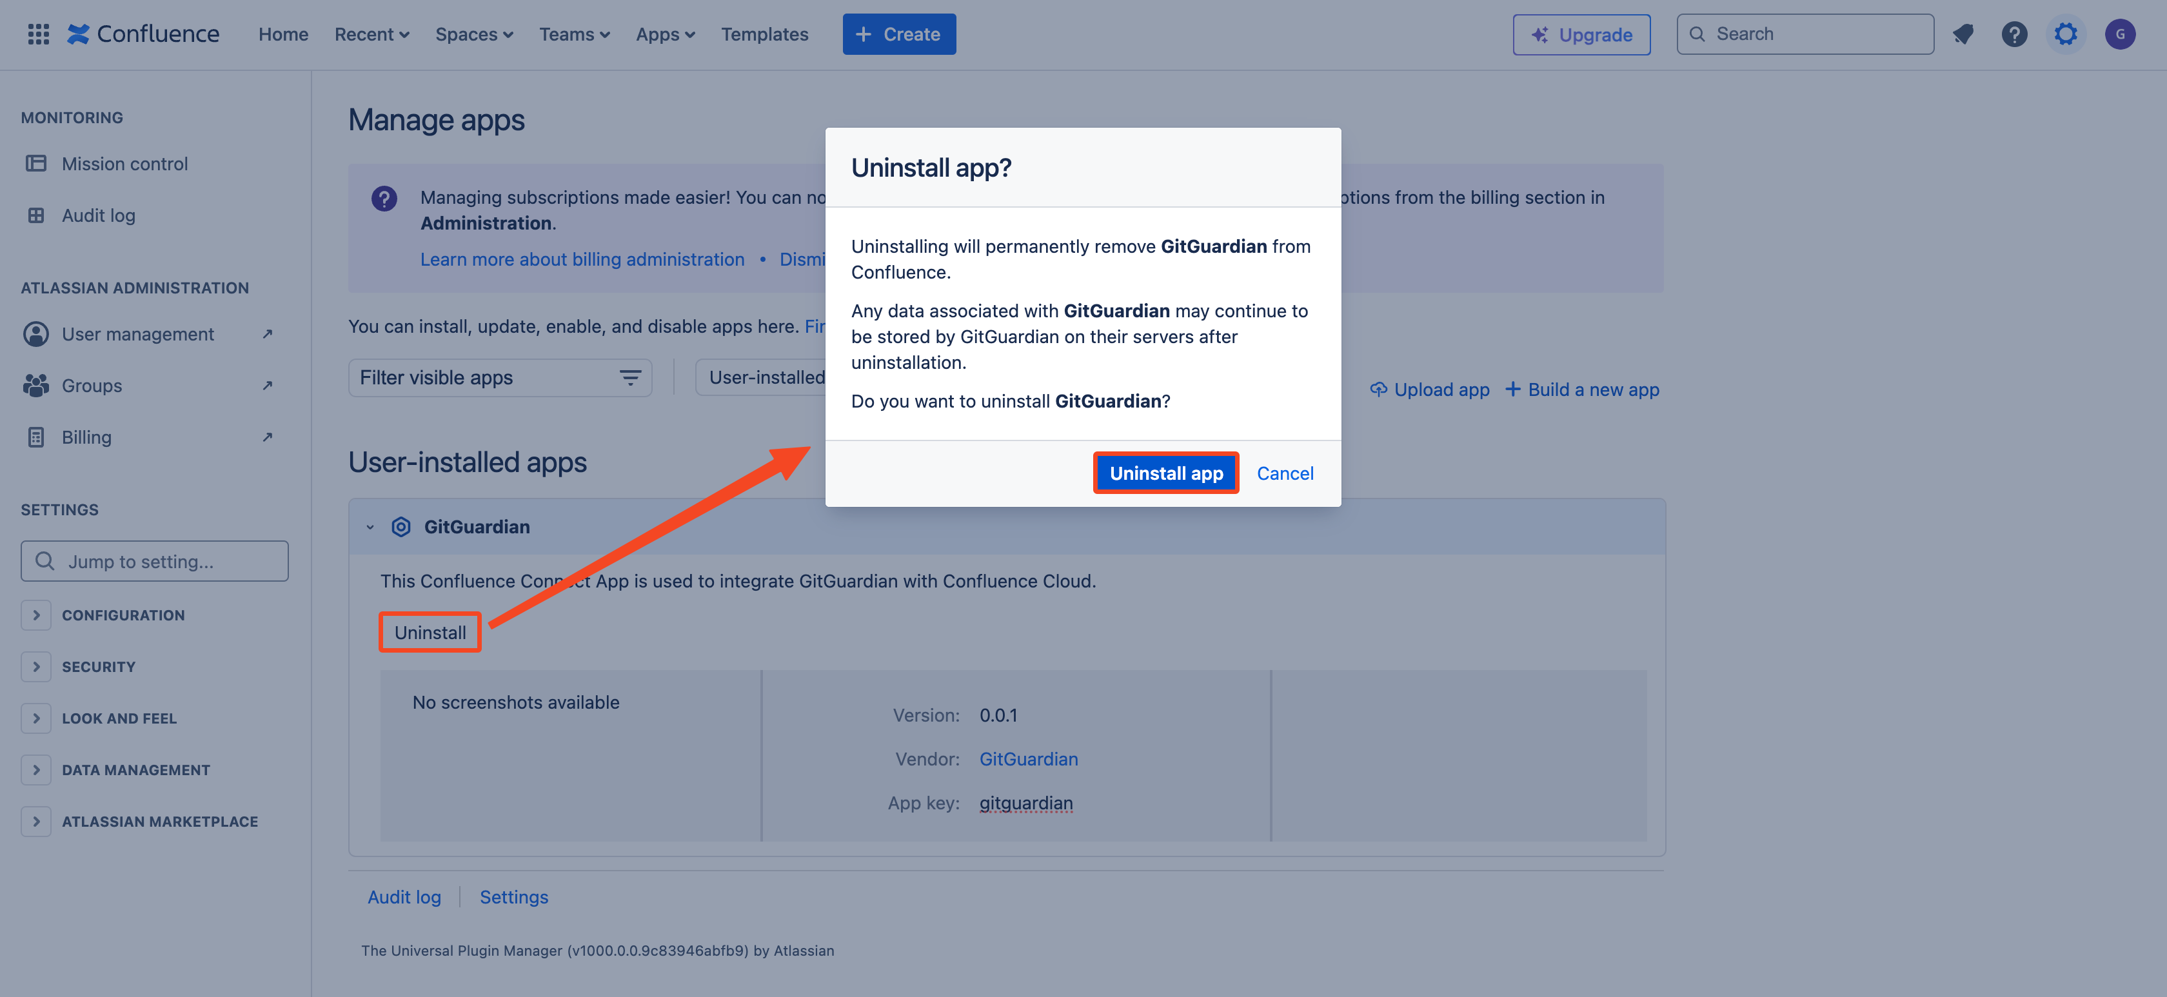This screenshot has width=2167, height=997.
Task: Open User management in sidebar
Action: coord(138,334)
